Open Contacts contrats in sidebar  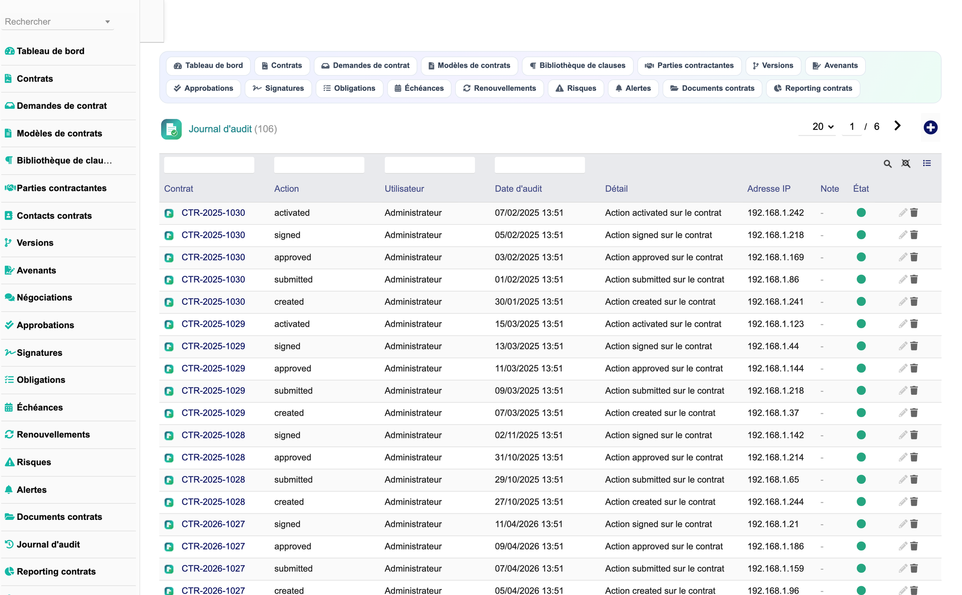click(54, 215)
